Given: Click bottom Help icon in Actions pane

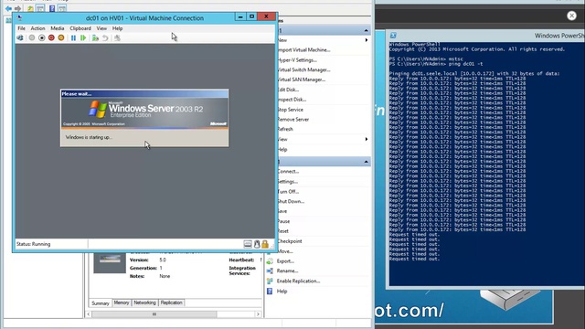Looking at the screenshot, I should point(270,291).
